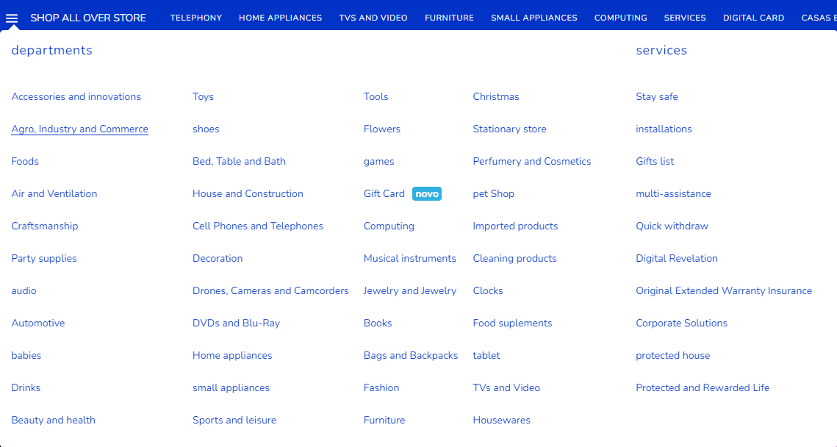Open the Flowers department
Viewport: 837px width, 447px height.
pyautogui.click(x=382, y=129)
